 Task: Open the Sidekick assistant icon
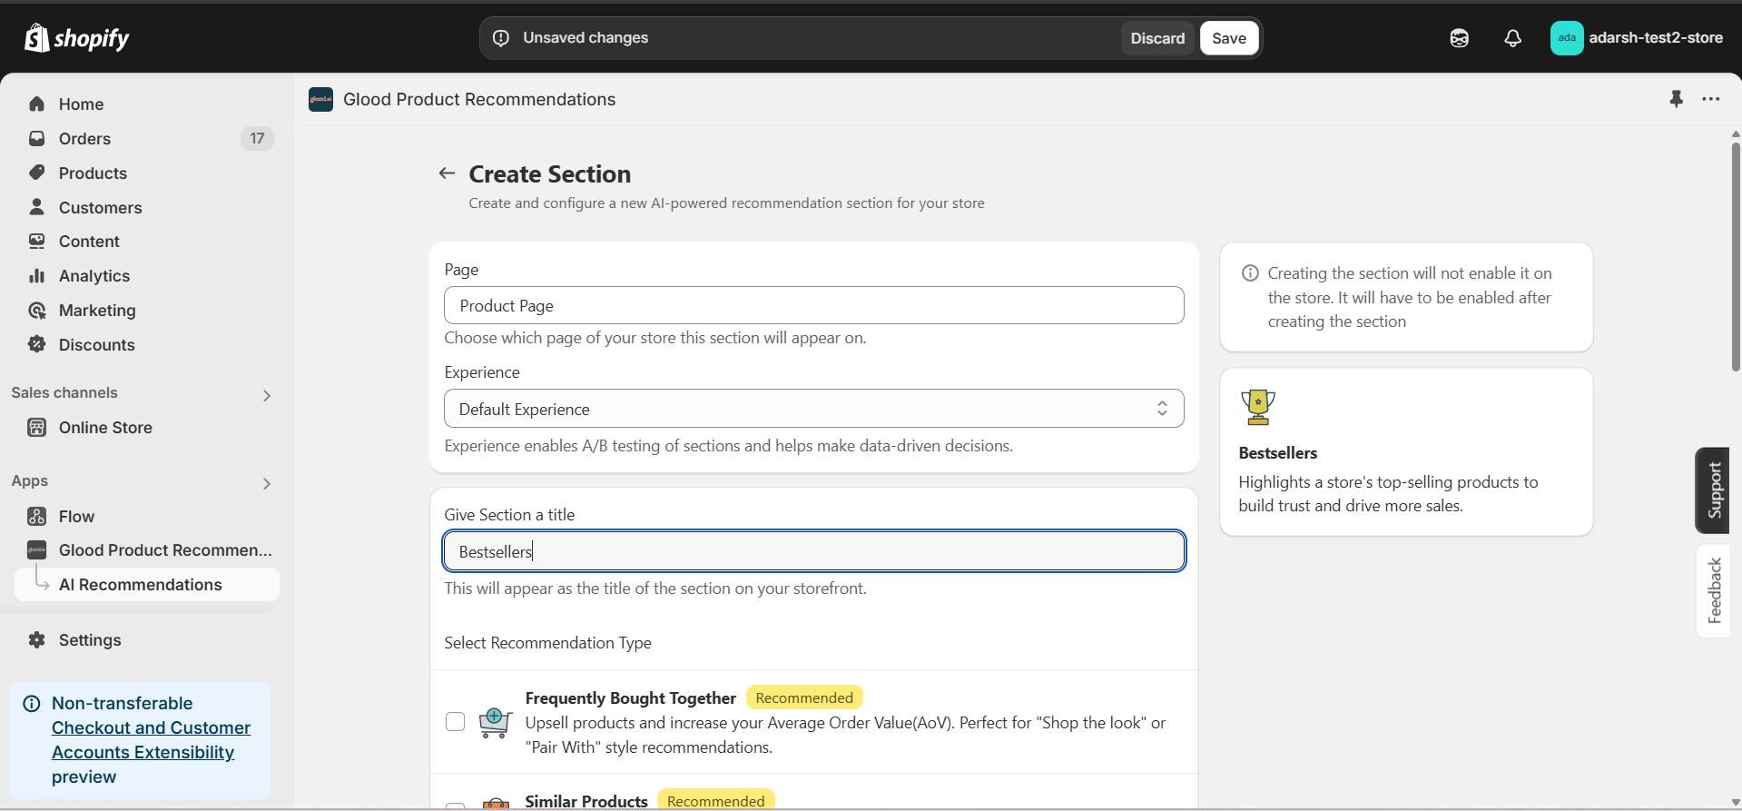click(1459, 38)
